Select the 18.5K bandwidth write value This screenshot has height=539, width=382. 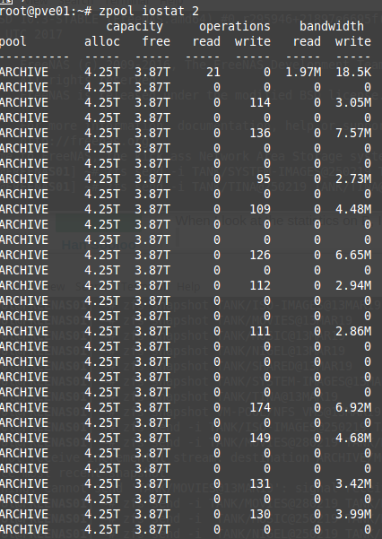click(x=353, y=72)
